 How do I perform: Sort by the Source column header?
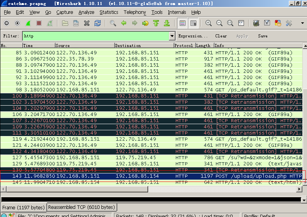point(85,45)
